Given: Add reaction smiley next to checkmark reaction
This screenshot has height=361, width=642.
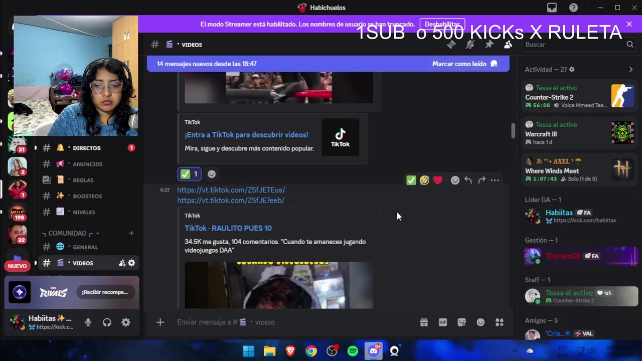Looking at the screenshot, I should pyautogui.click(x=212, y=174).
